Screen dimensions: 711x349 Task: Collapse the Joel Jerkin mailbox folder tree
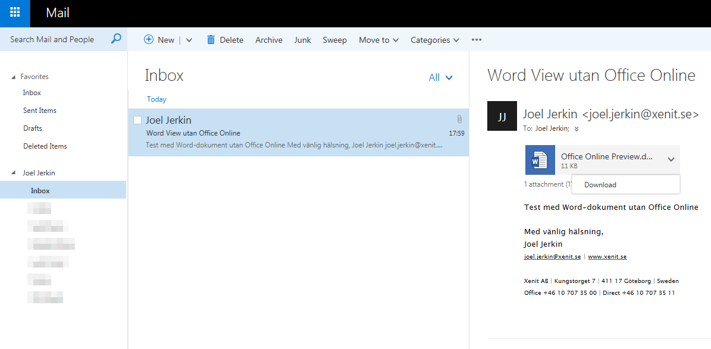[13, 173]
